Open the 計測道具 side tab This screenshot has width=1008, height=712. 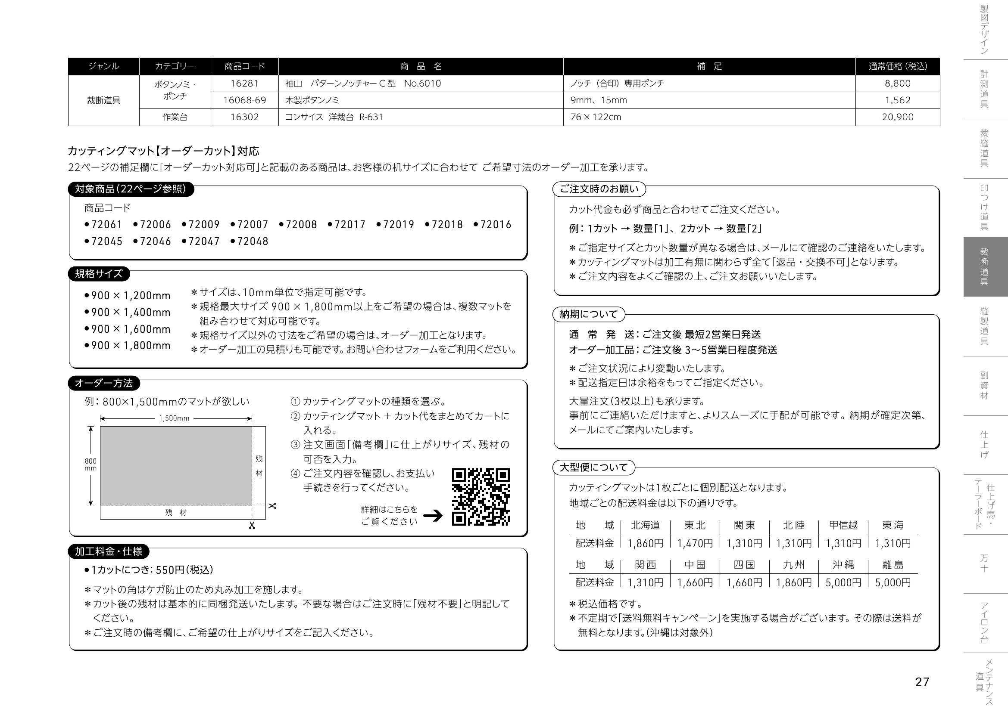tap(984, 89)
